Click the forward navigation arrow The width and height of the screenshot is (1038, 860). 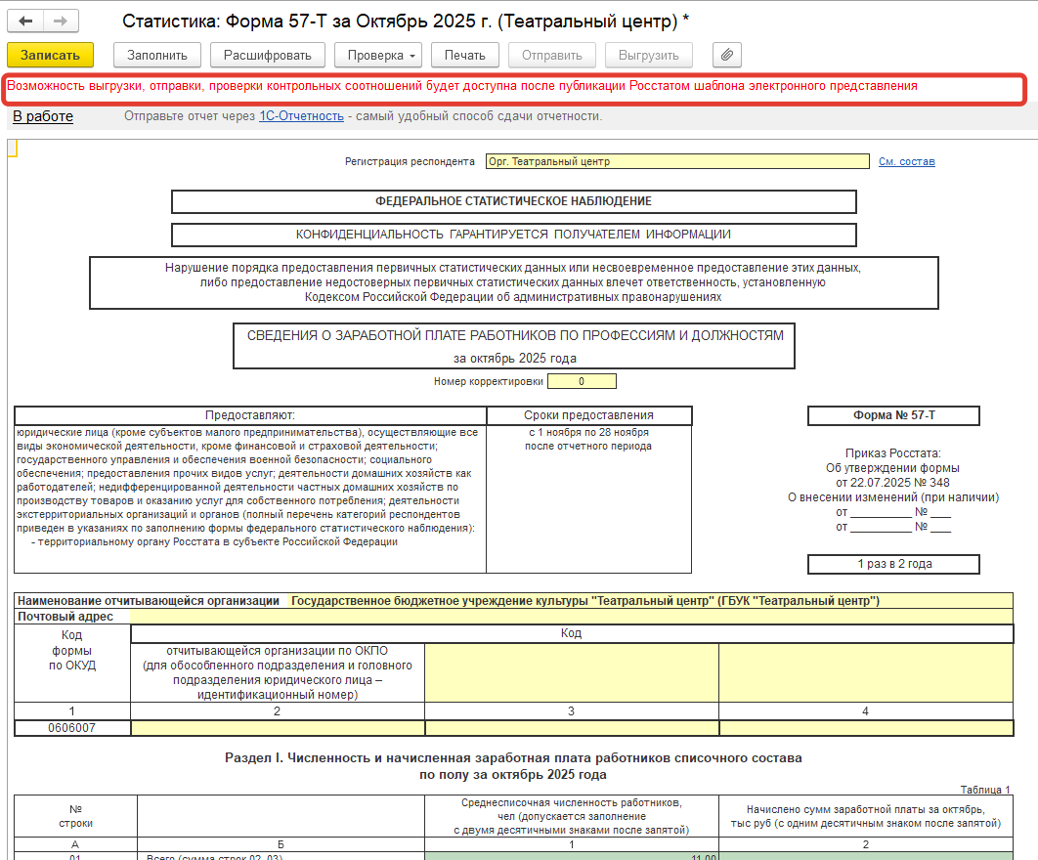[61, 21]
